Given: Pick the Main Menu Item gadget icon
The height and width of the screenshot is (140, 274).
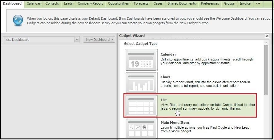Looking at the screenshot, I should click(x=141, y=128).
